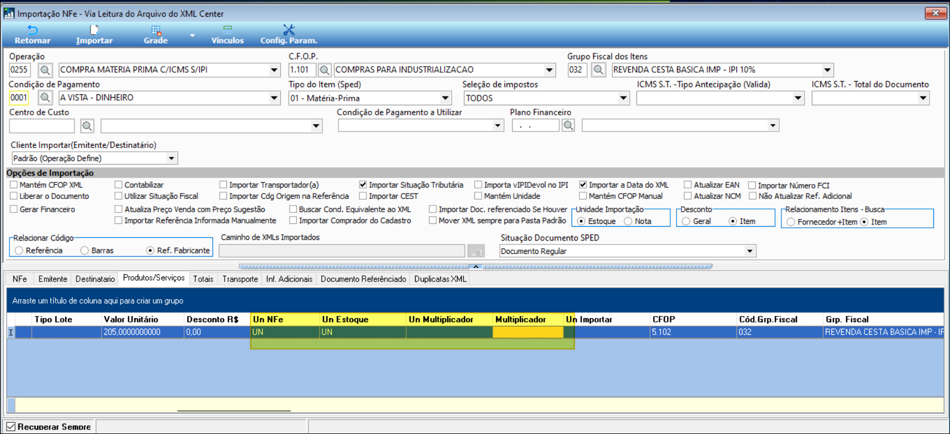Image resolution: width=950 pixels, height=434 pixels.
Task: Click the Retornar toolbar icon
Action: (32, 30)
